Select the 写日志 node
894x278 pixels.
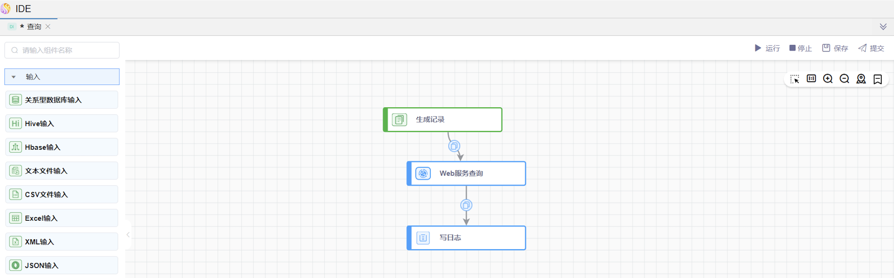[466, 238]
